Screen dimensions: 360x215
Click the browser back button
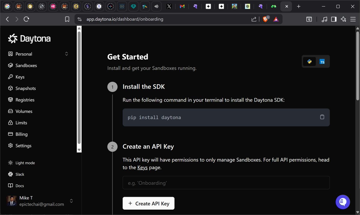coord(7,19)
